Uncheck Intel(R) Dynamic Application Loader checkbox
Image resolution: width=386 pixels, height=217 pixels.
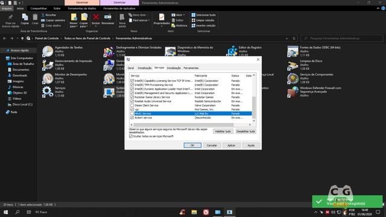132,89
